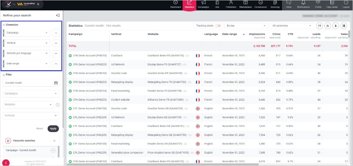Open the Campaigns section in top navigation

click(x=203, y=4)
